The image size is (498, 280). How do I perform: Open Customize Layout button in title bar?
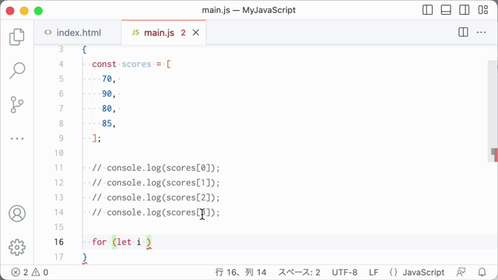pos(483,10)
